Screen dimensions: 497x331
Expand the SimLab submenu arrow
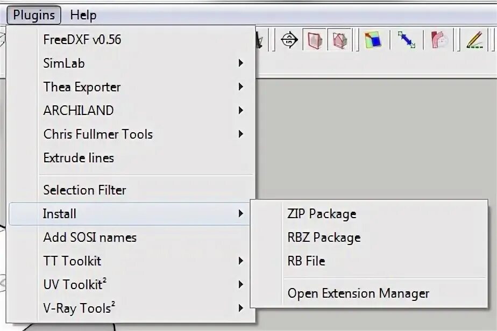(x=241, y=63)
